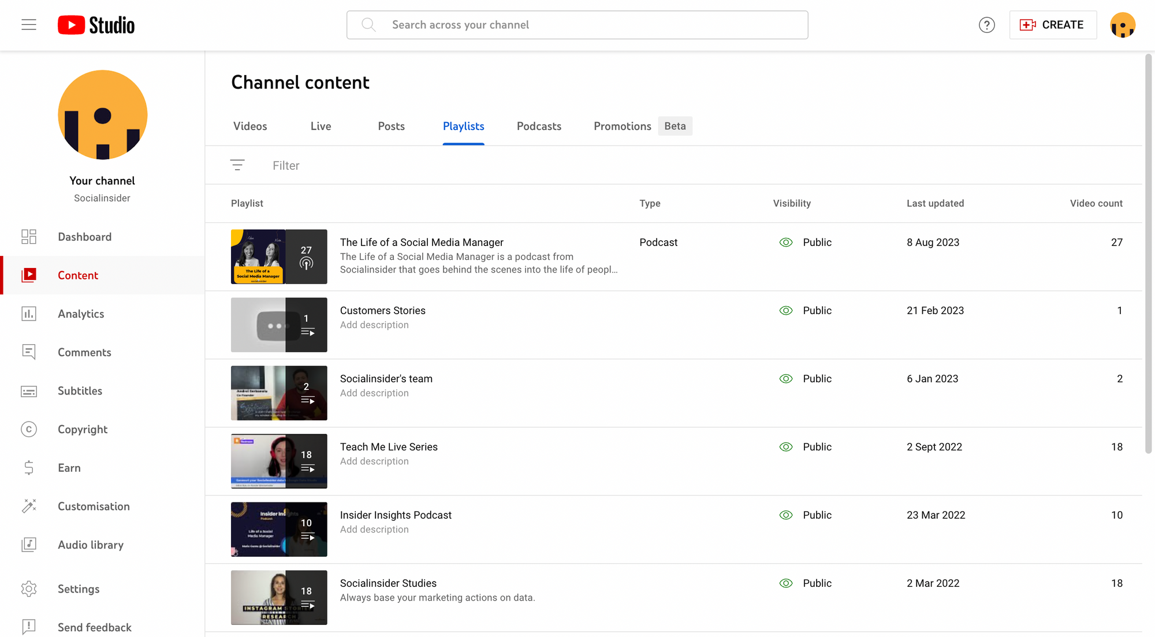Click the Beta badge next to Promotions
Viewport: 1155px width, 637px height.
coord(675,126)
